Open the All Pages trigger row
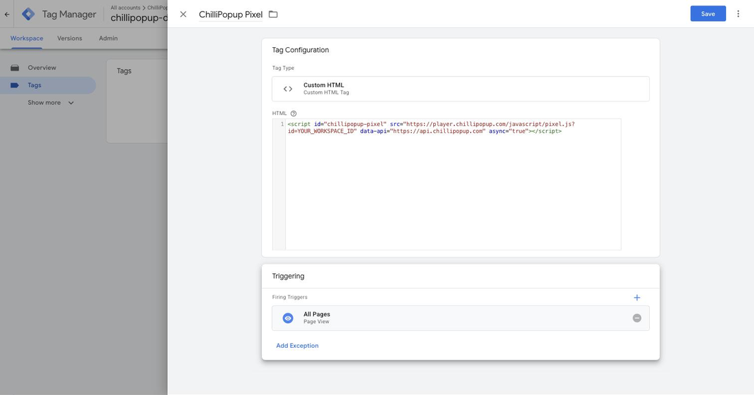The image size is (754, 395). point(461,318)
